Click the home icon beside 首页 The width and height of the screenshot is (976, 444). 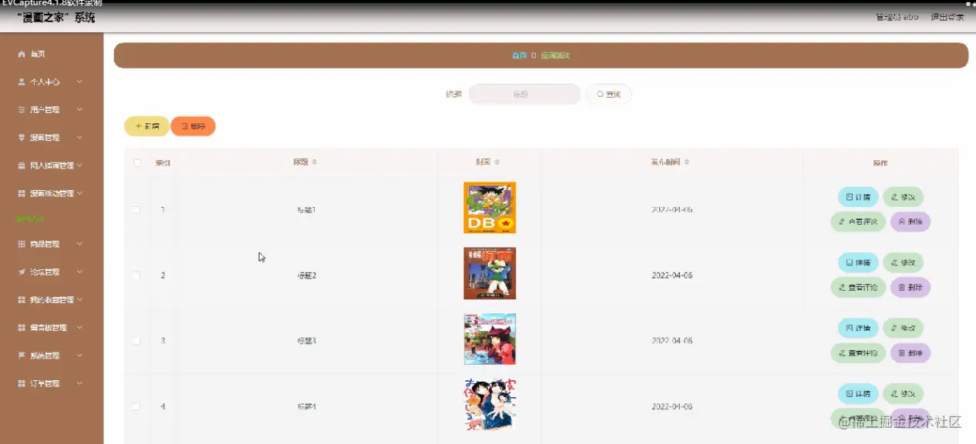[x=22, y=55]
